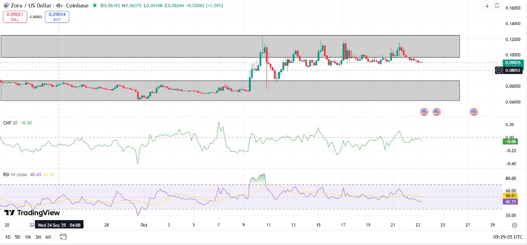Open the first US flag economic event

(424, 112)
